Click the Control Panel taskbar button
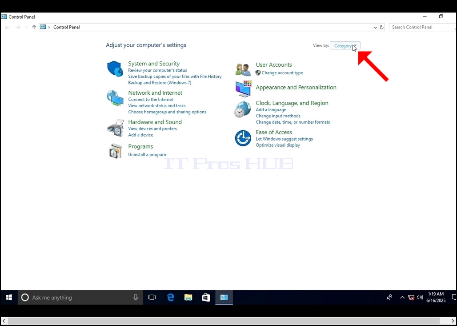The width and height of the screenshot is (457, 326). [224, 298]
